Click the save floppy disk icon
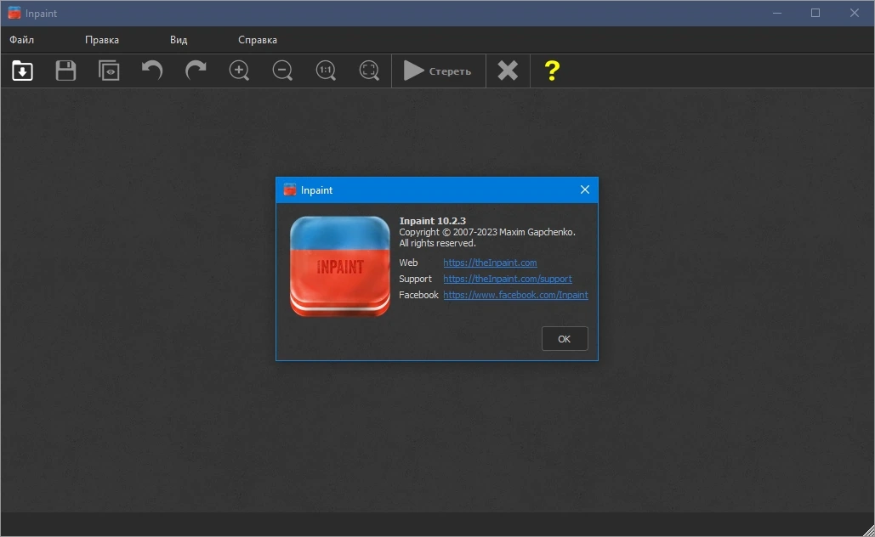Screen dimensions: 875x537 point(65,71)
